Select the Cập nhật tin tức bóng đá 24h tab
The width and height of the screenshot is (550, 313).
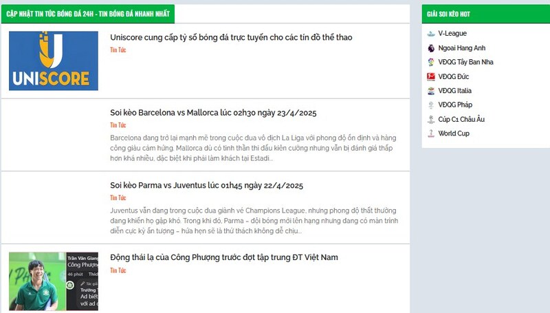(88, 14)
